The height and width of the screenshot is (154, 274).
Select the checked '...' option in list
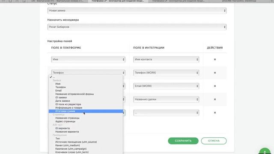point(86,77)
